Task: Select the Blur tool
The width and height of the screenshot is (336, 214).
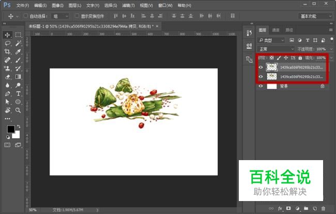Action: (x=7, y=85)
